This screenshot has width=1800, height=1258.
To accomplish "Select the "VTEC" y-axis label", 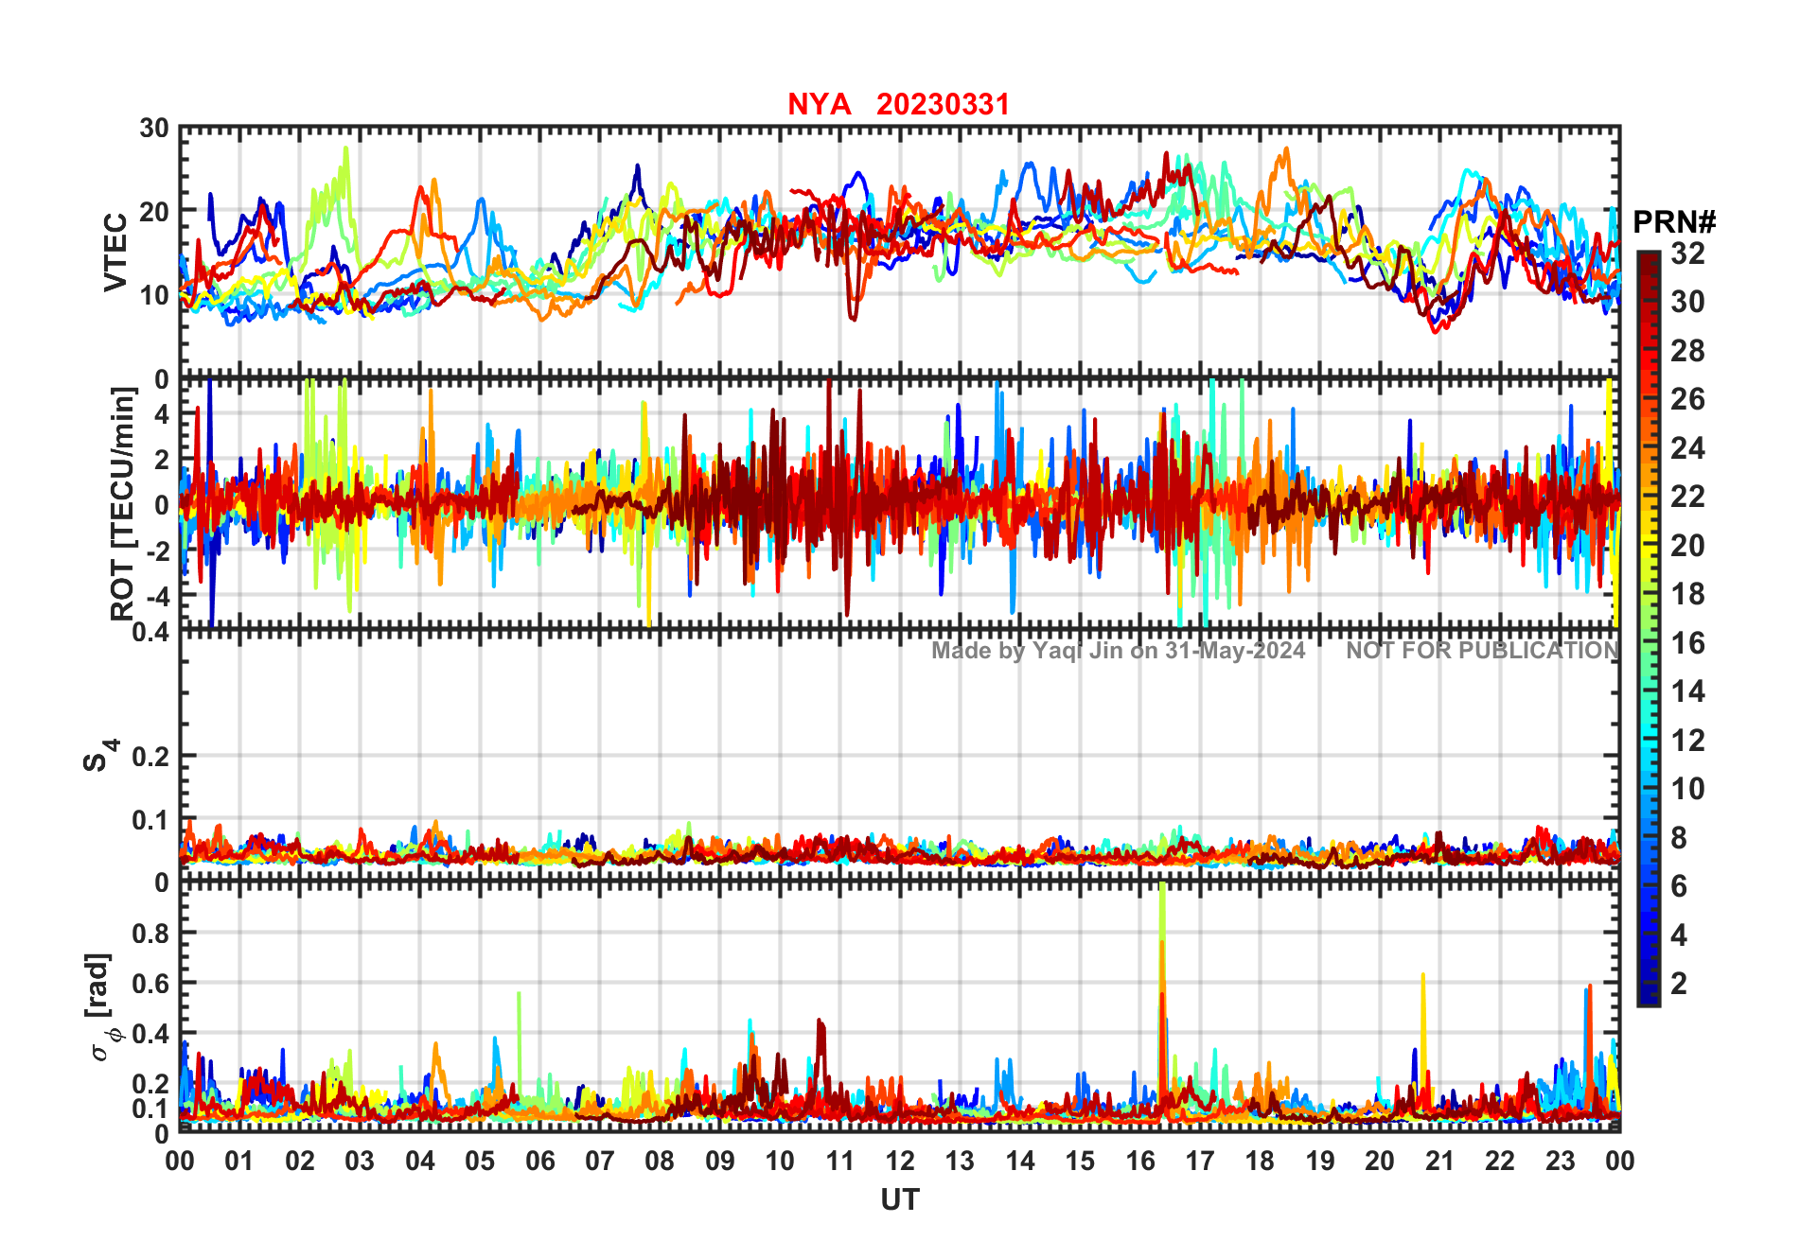I will pos(115,253).
